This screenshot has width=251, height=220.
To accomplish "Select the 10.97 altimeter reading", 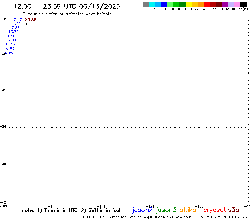I will click(x=11, y=44).
